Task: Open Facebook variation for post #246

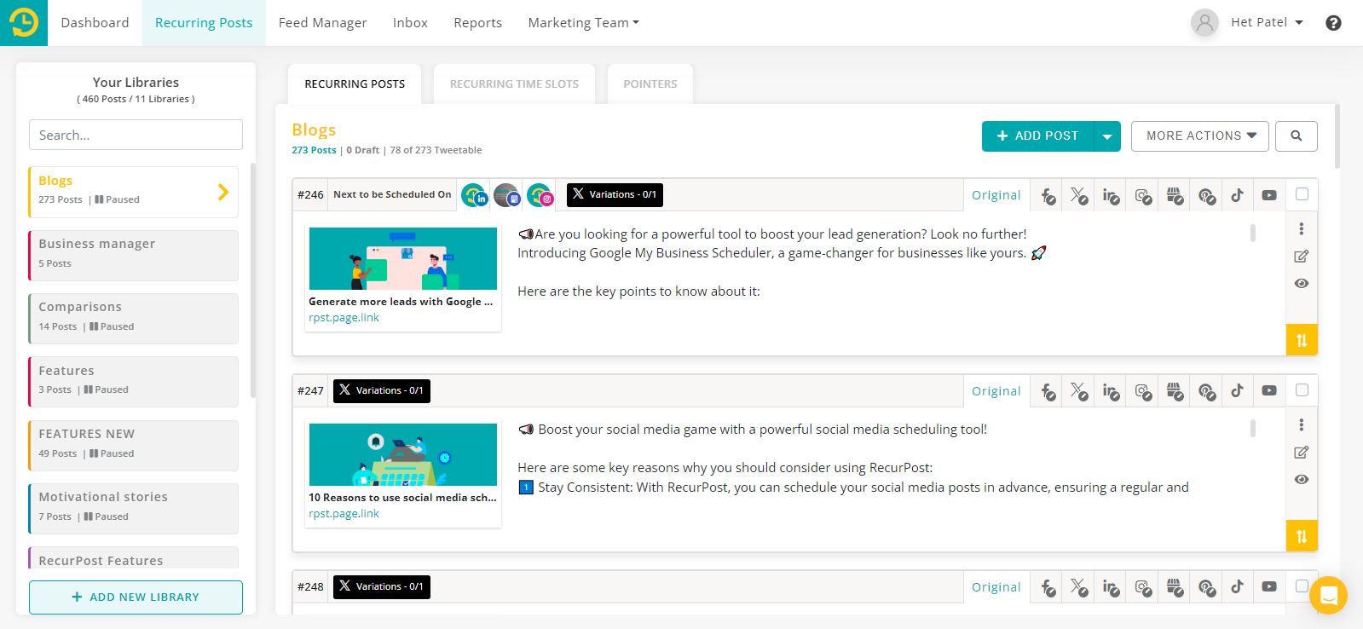Action: pos(1048,195)
